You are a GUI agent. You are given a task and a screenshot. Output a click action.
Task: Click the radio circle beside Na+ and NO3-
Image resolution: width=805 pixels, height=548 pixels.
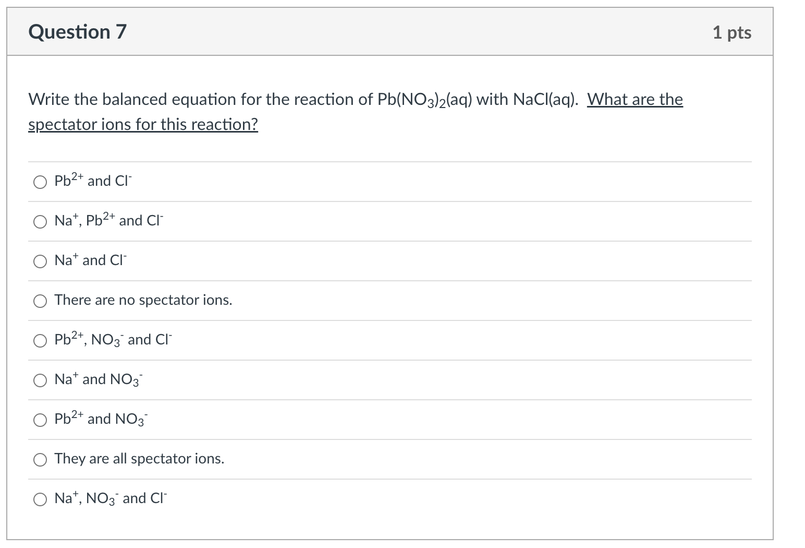click(x=40, y=380)
